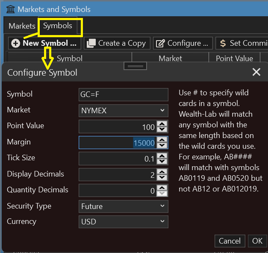Click the Set Commission dollar icon
The image size is (268, 253).
point(223,43)
